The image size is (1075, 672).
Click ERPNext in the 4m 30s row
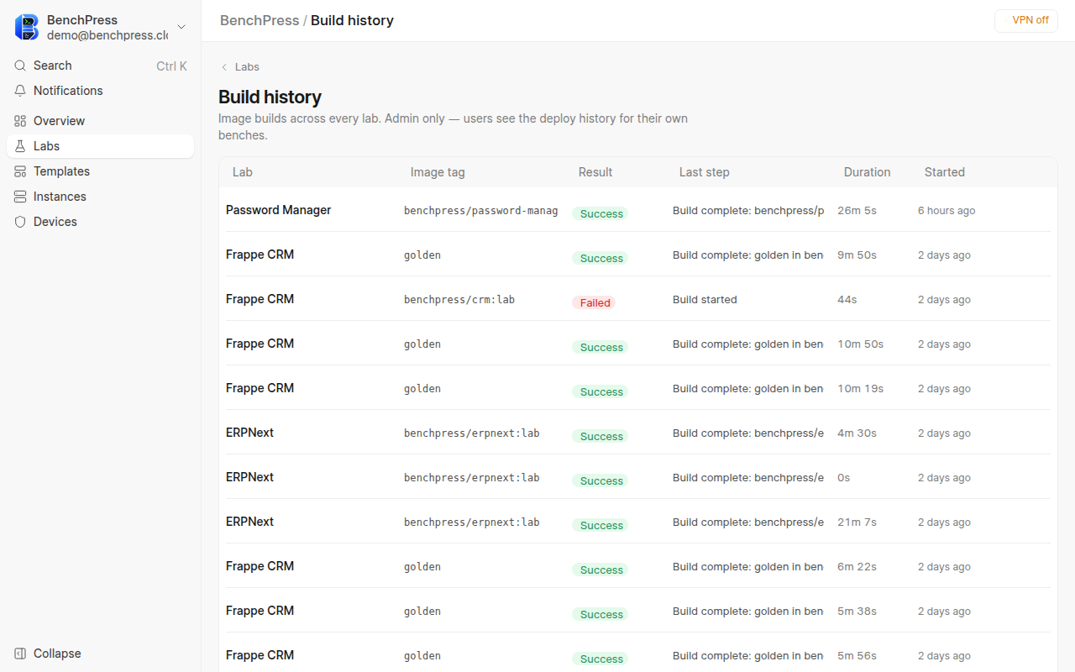pyautogui.click(x=249, y=433)
